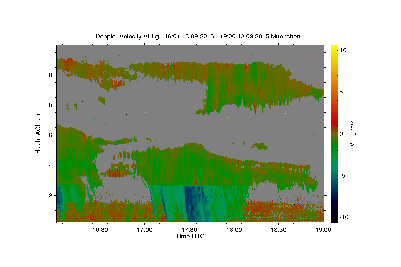Screen dimensions: 401x267
Task: Click the height axis label 8
Action: tap(50, 105)
